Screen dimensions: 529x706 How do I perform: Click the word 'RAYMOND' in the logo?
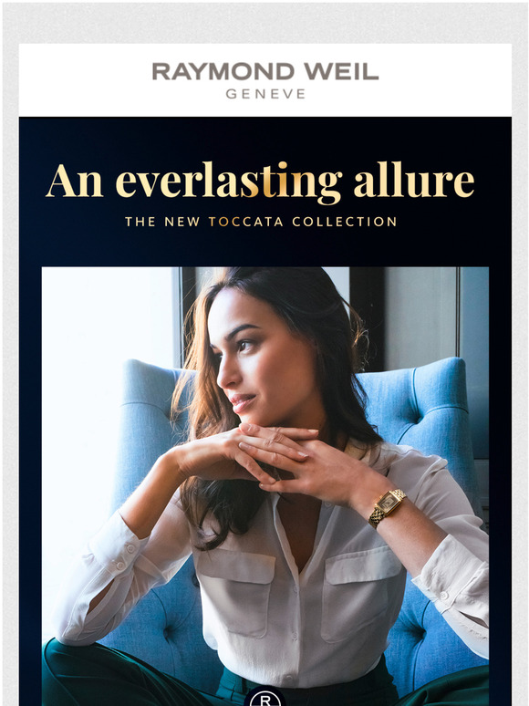coord(223,71)
